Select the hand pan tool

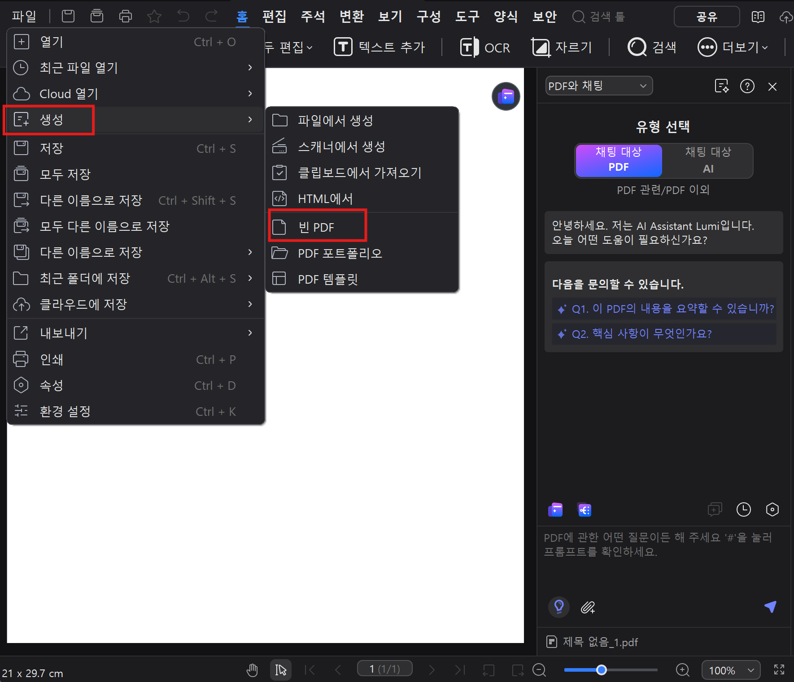click(x=252, y=670)
